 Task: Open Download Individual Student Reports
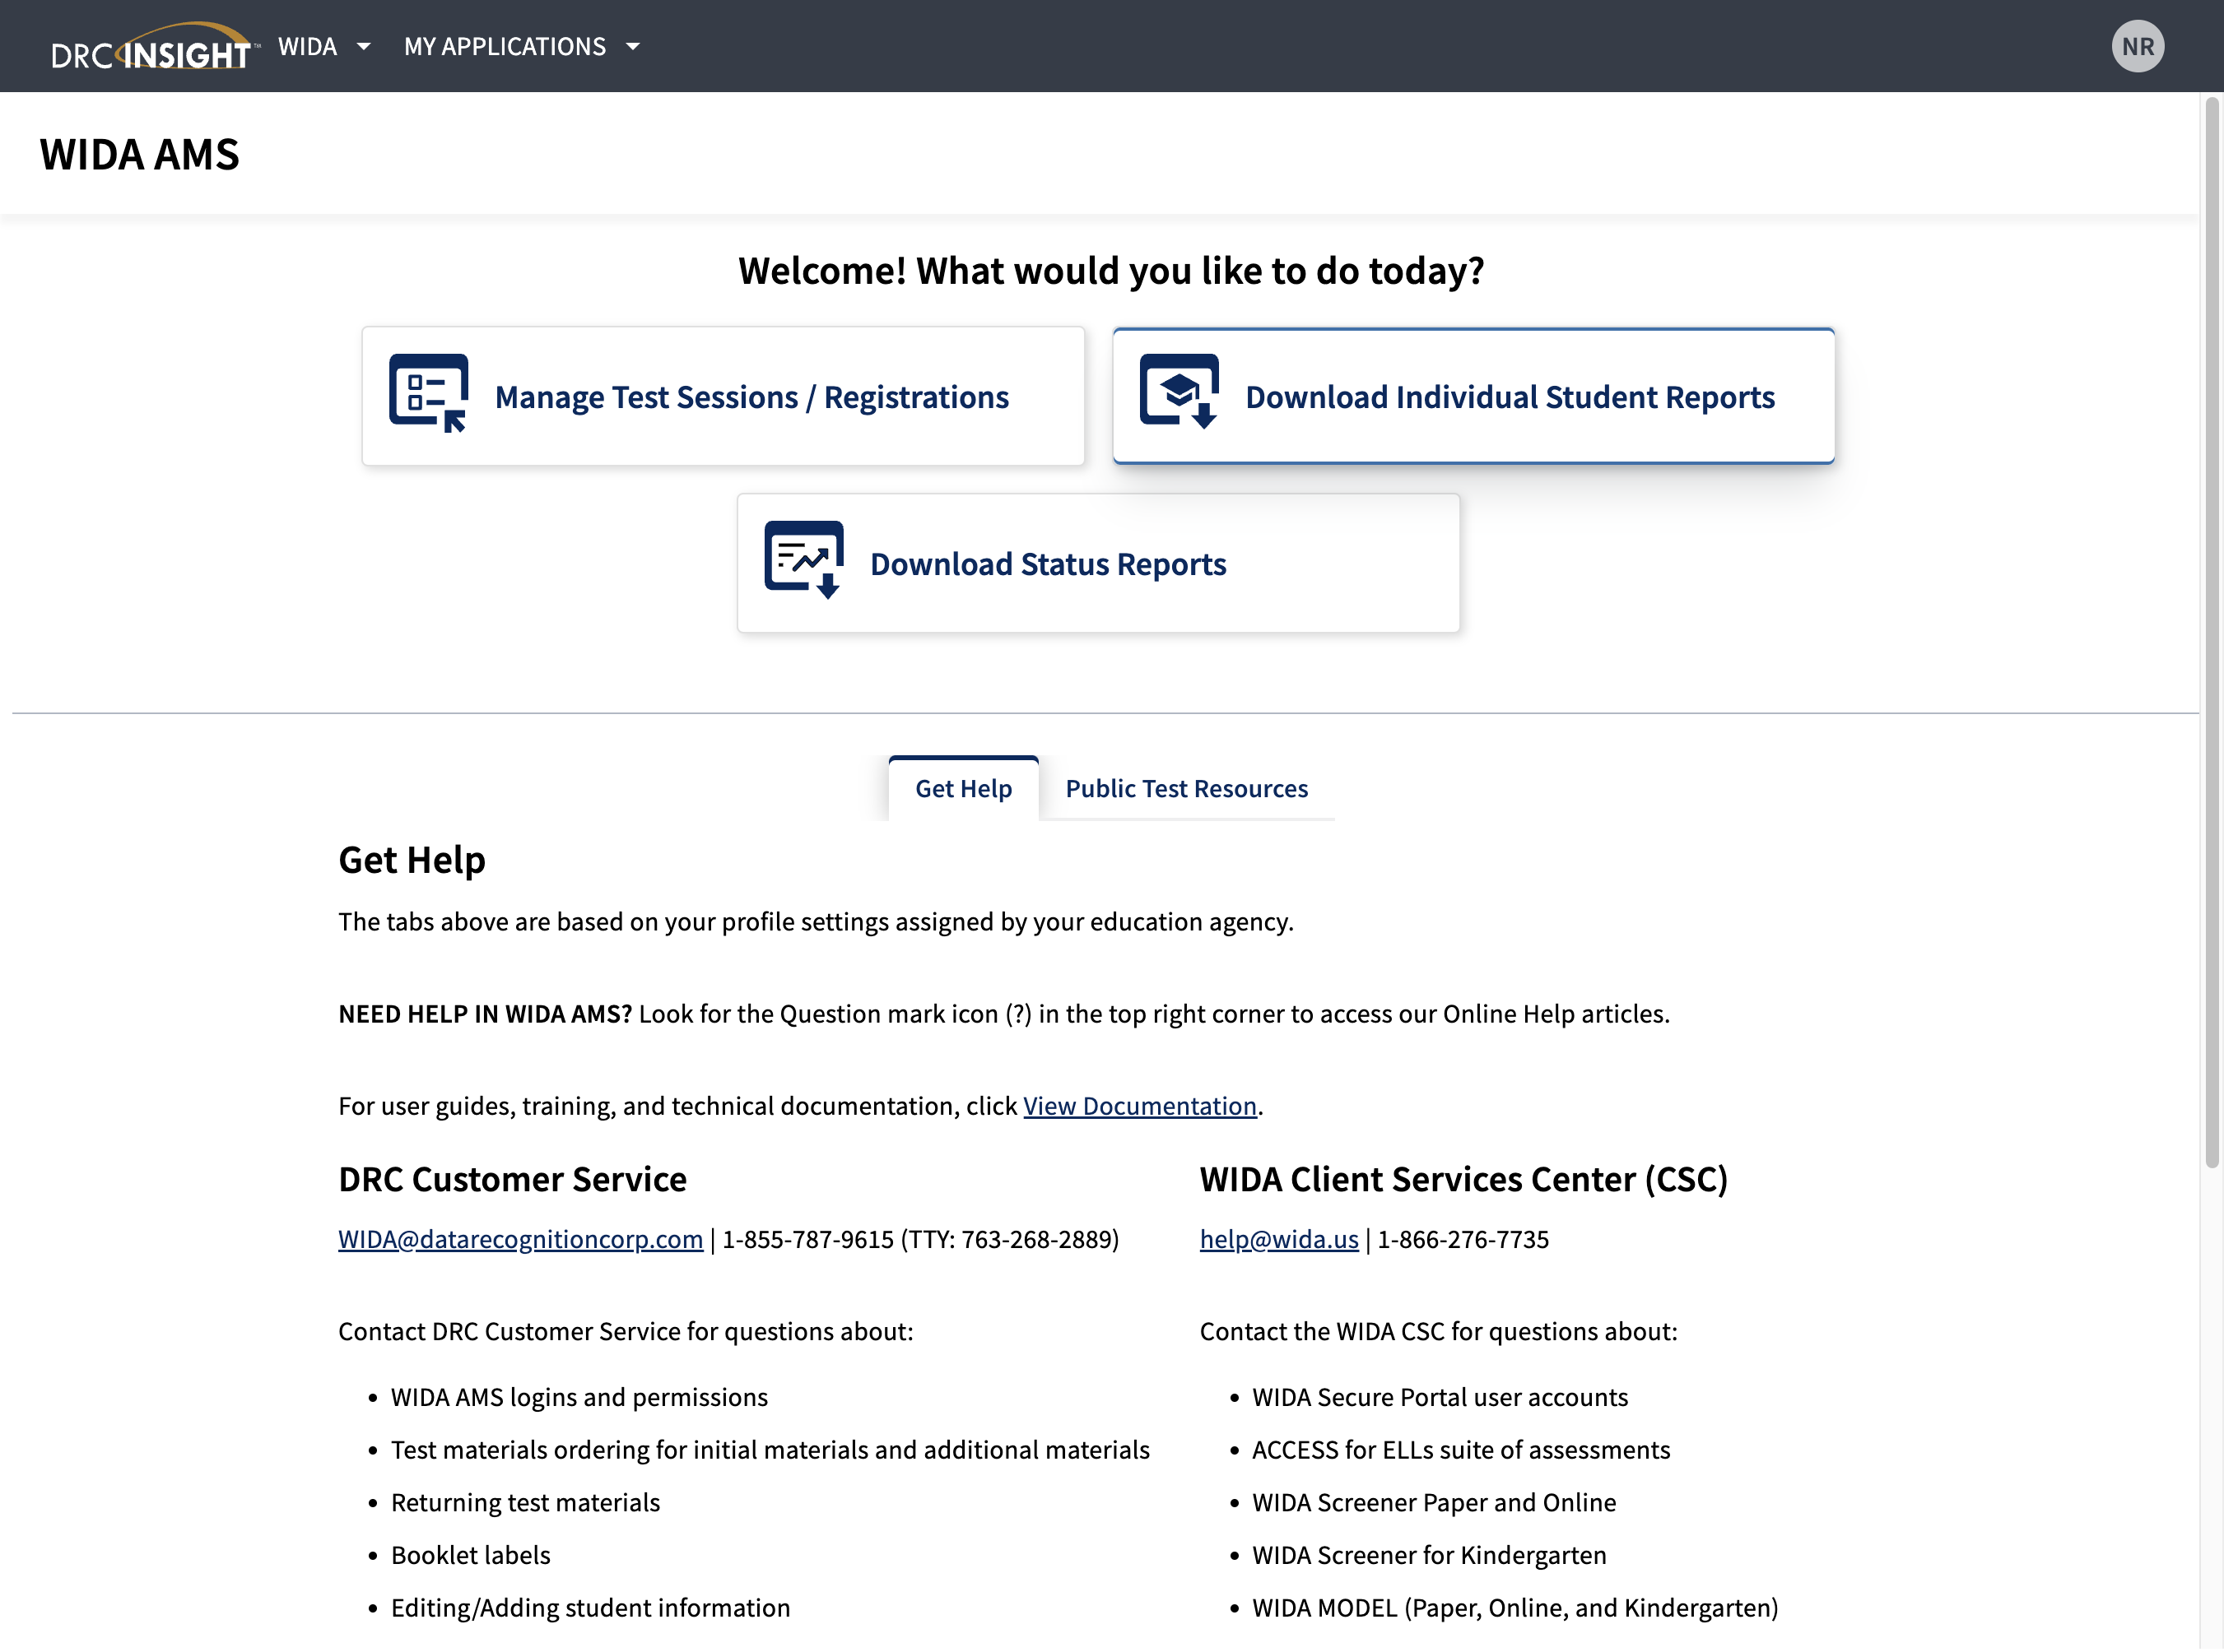1473,396
